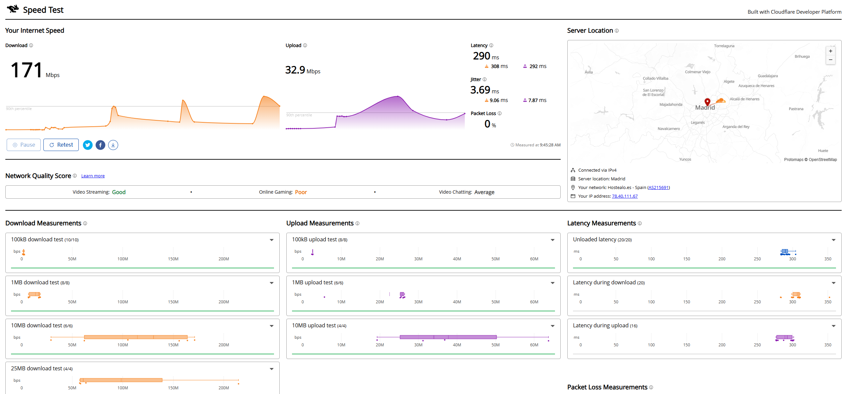Click the Measured at 9:45:28 AM timestamp
Viewport: 845px width, 394px height.
pos(535,145)
